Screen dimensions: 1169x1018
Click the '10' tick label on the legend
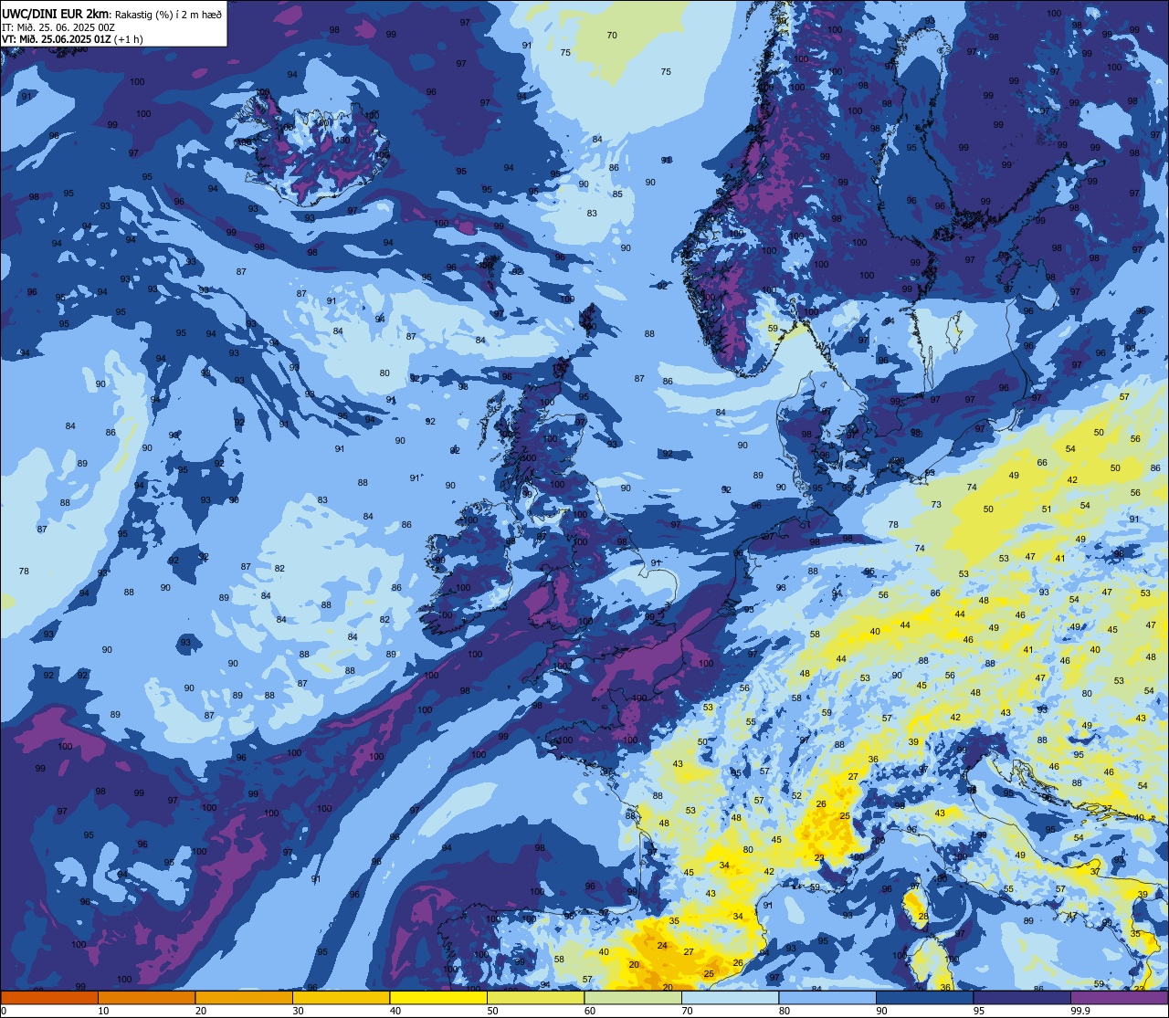point(103,1011)
